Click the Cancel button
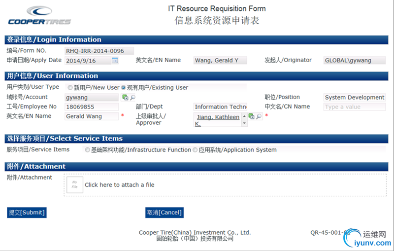This screenshot has height=251, width=394. click(164, 213)
